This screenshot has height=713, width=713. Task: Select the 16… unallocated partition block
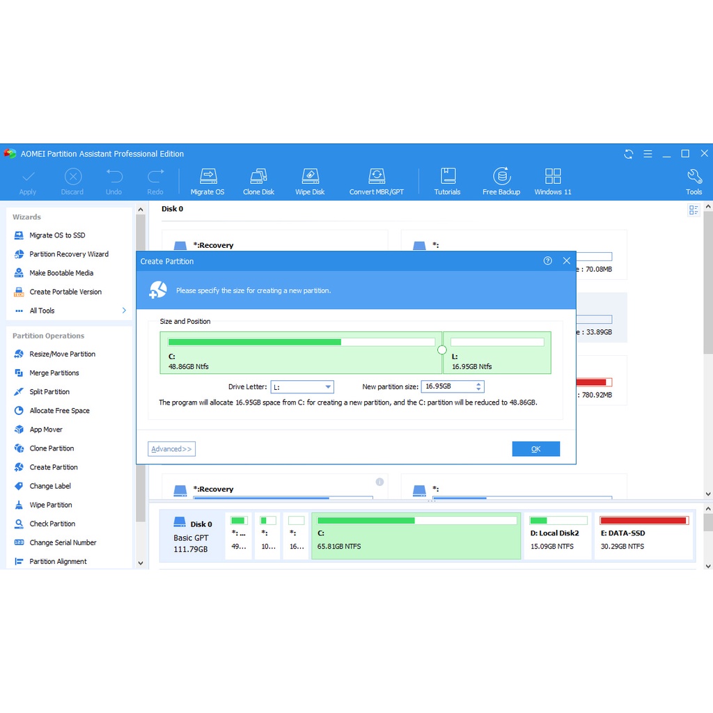pos(296,535)
